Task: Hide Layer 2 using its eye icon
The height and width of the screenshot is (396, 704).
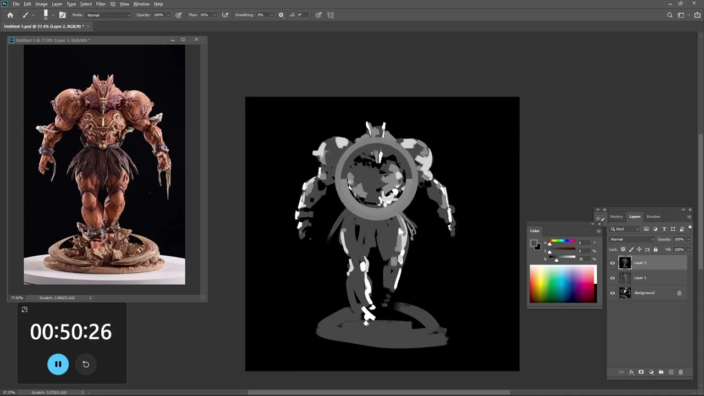Action: [x=612, y=263]
